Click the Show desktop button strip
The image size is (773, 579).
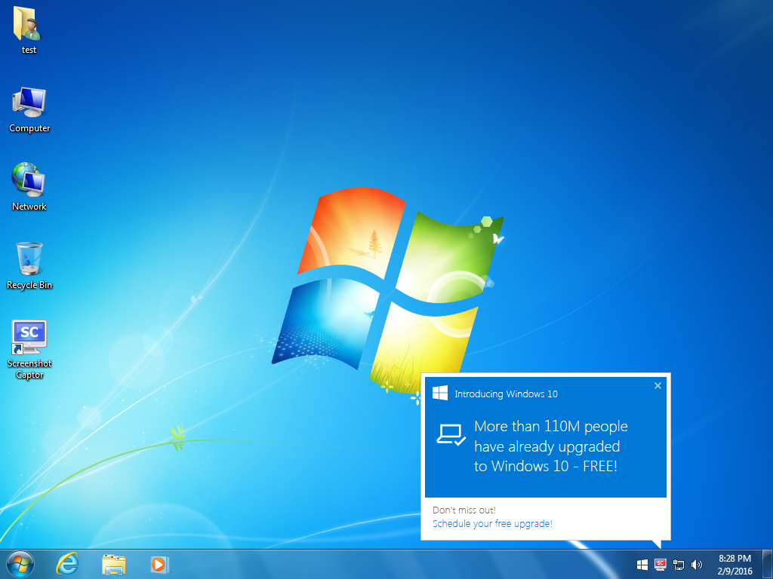[x=768, y=564]
